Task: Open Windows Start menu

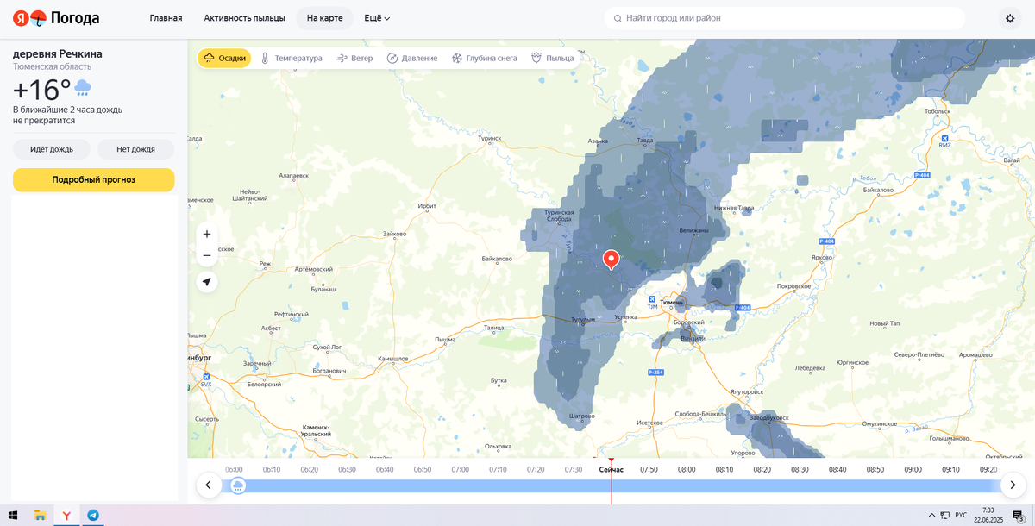Action: 14,516
